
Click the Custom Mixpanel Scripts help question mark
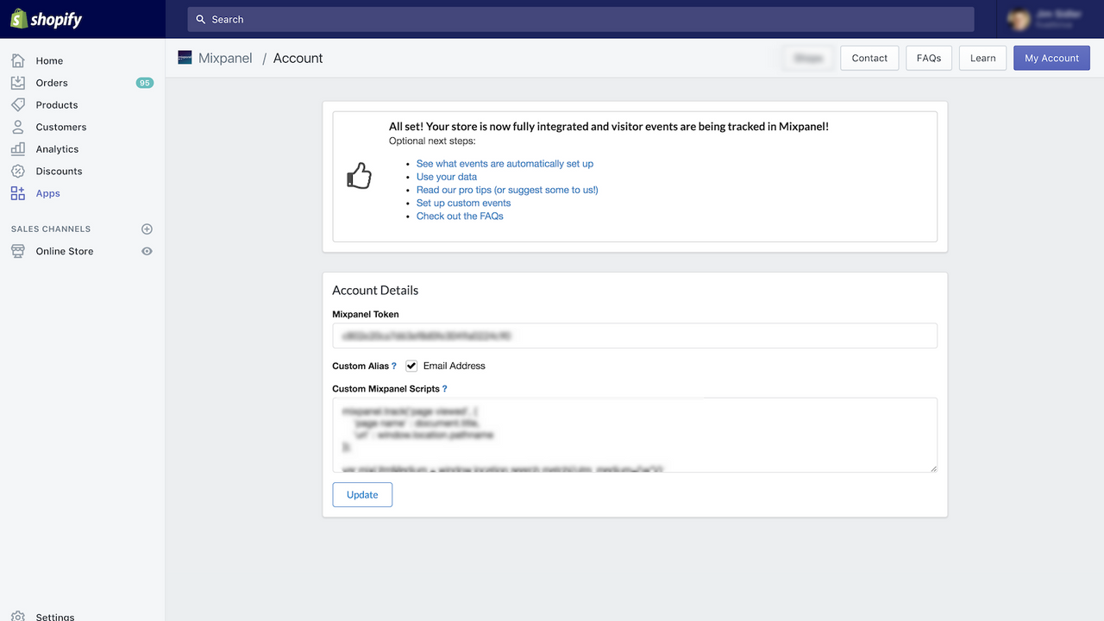point(445,389)
